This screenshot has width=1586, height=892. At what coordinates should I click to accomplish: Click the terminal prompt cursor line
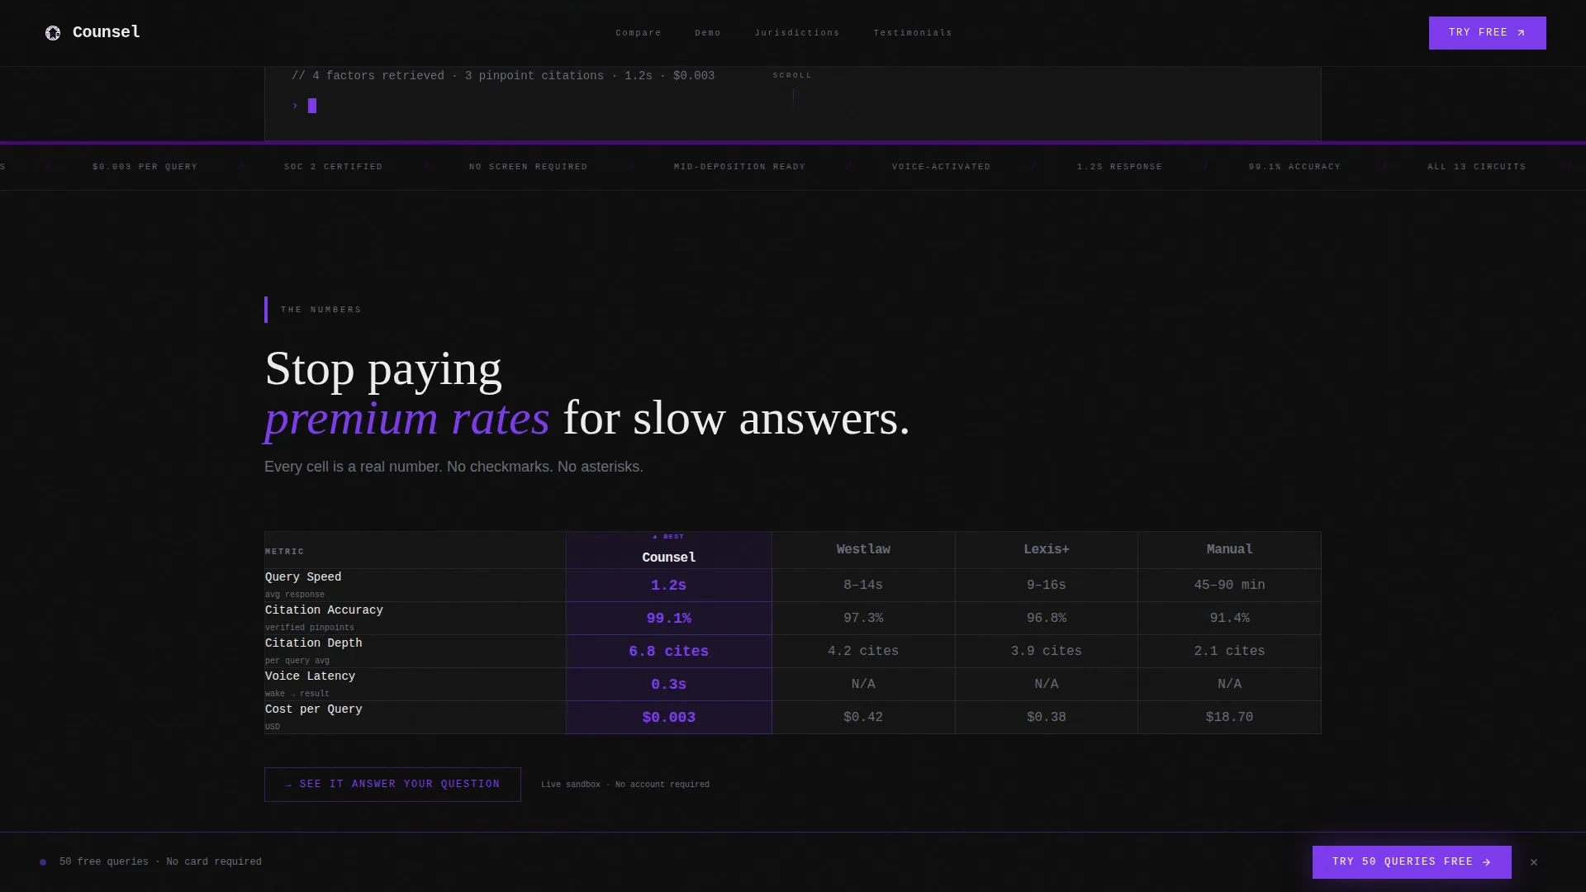pos(304,106)
